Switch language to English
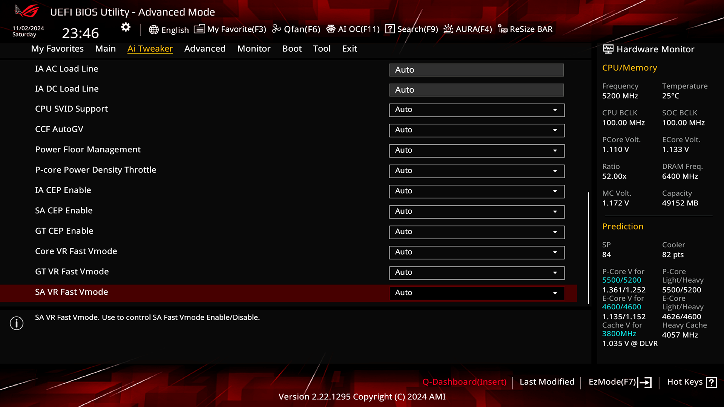Viewport: 724px width, 407px height. [x=169, y=29]
